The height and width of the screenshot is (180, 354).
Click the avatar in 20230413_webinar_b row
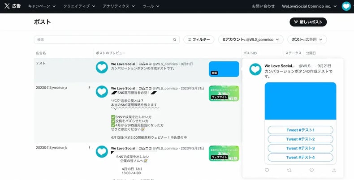point(102,152)
